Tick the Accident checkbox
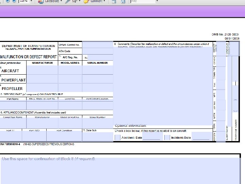The height and width of the screenshot is (184, 245). tap(117, 138)
